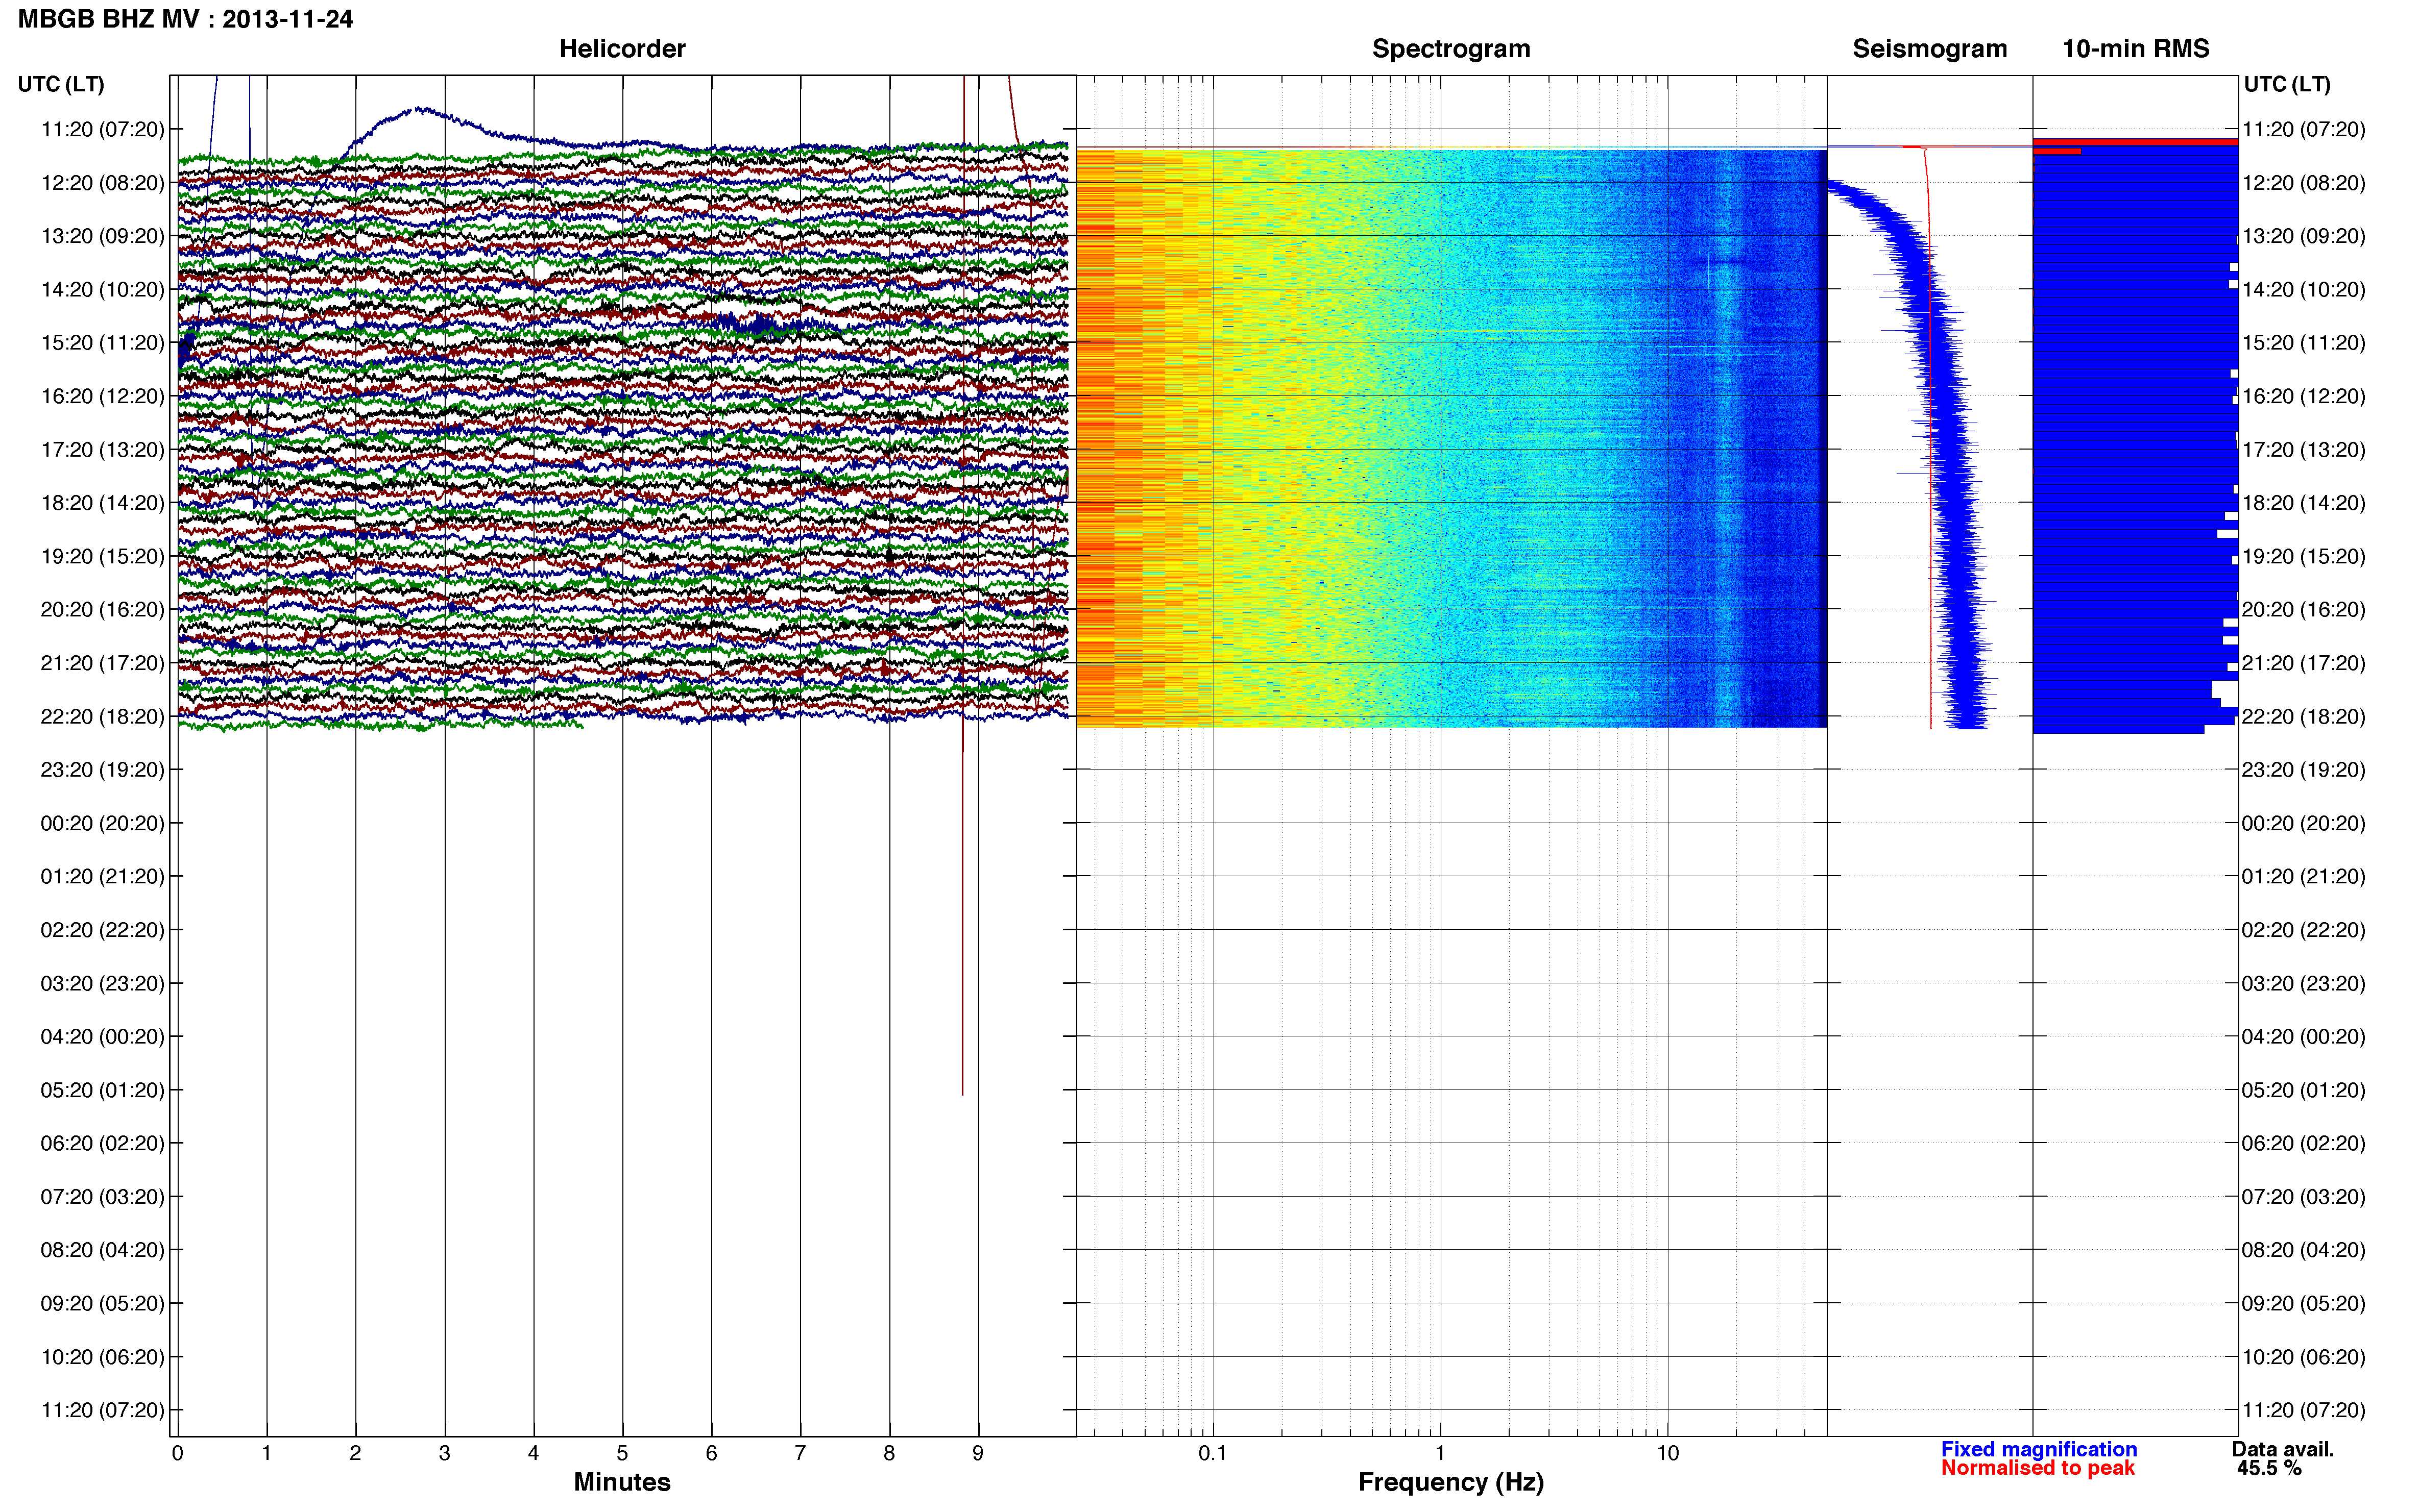Viewport: 2420px width, 1512px height.
Task: Click the Data avail. label
Action: coord(2283,1449)
